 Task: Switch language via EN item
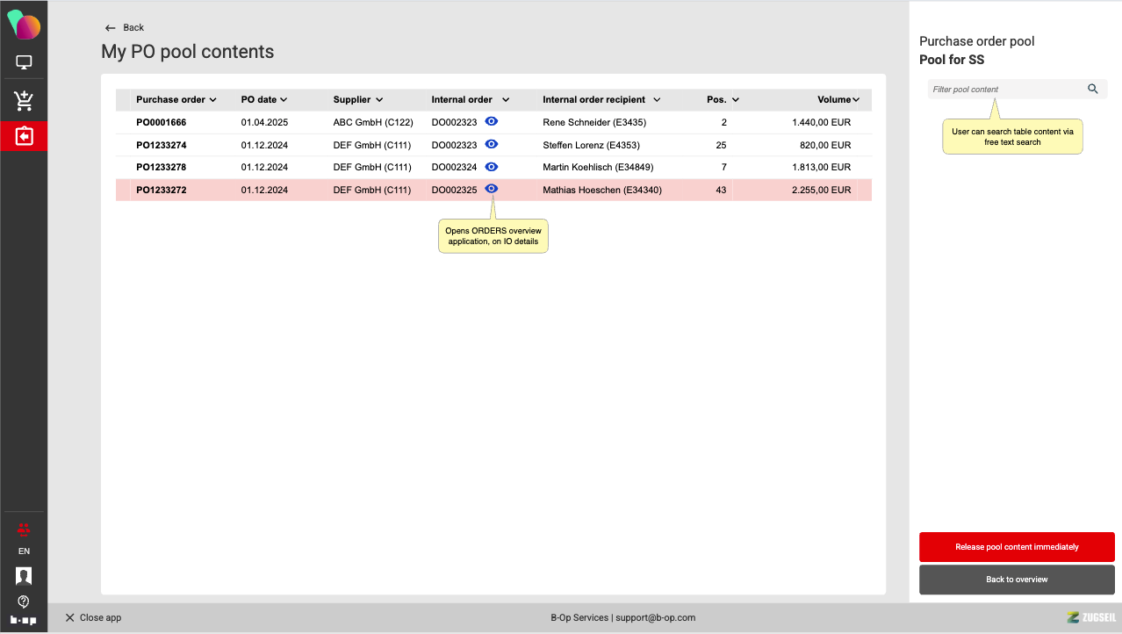tap(24, 551)
